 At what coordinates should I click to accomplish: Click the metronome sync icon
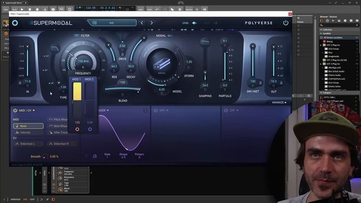click(95, 156)
